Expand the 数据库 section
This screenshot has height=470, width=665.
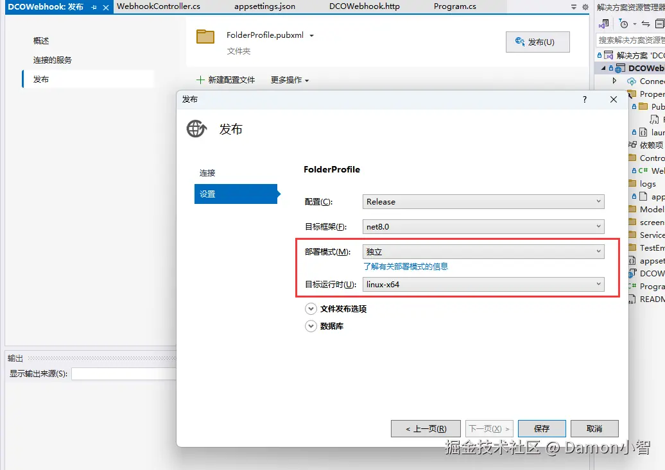[x=311, y=326]
